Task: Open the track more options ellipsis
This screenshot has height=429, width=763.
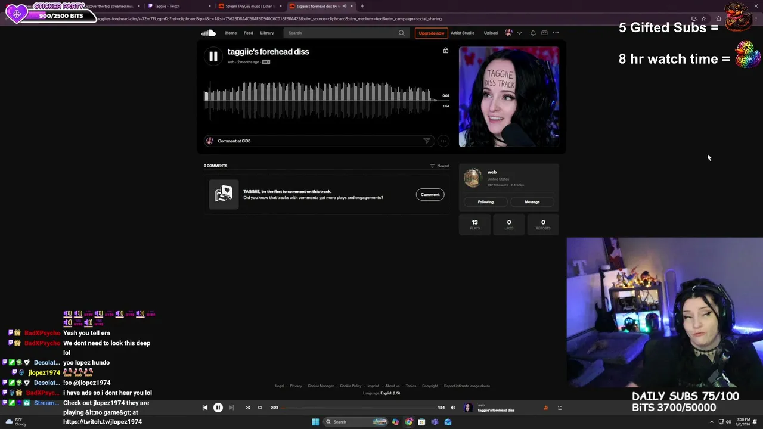Action: pos(443,141)
